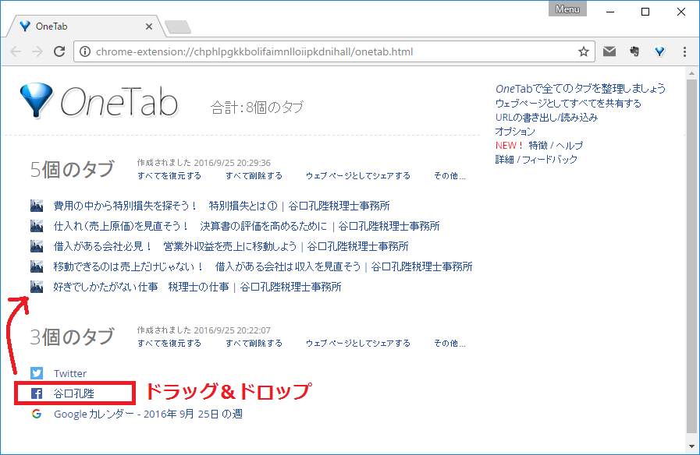Click the Gmail mail extension icon

click(x=609, y=52)
